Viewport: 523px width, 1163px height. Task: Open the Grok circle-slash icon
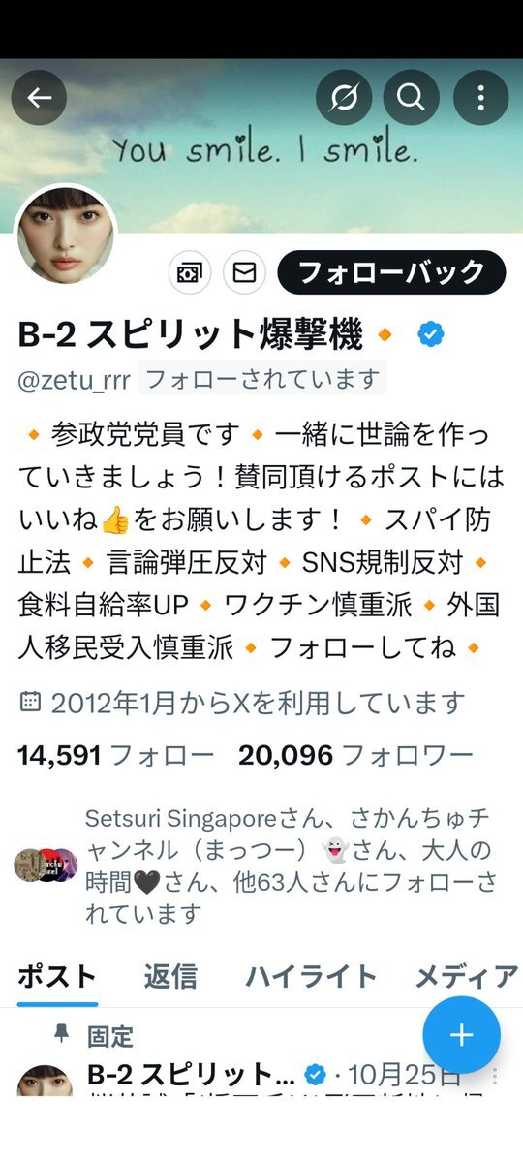(343, 98)
